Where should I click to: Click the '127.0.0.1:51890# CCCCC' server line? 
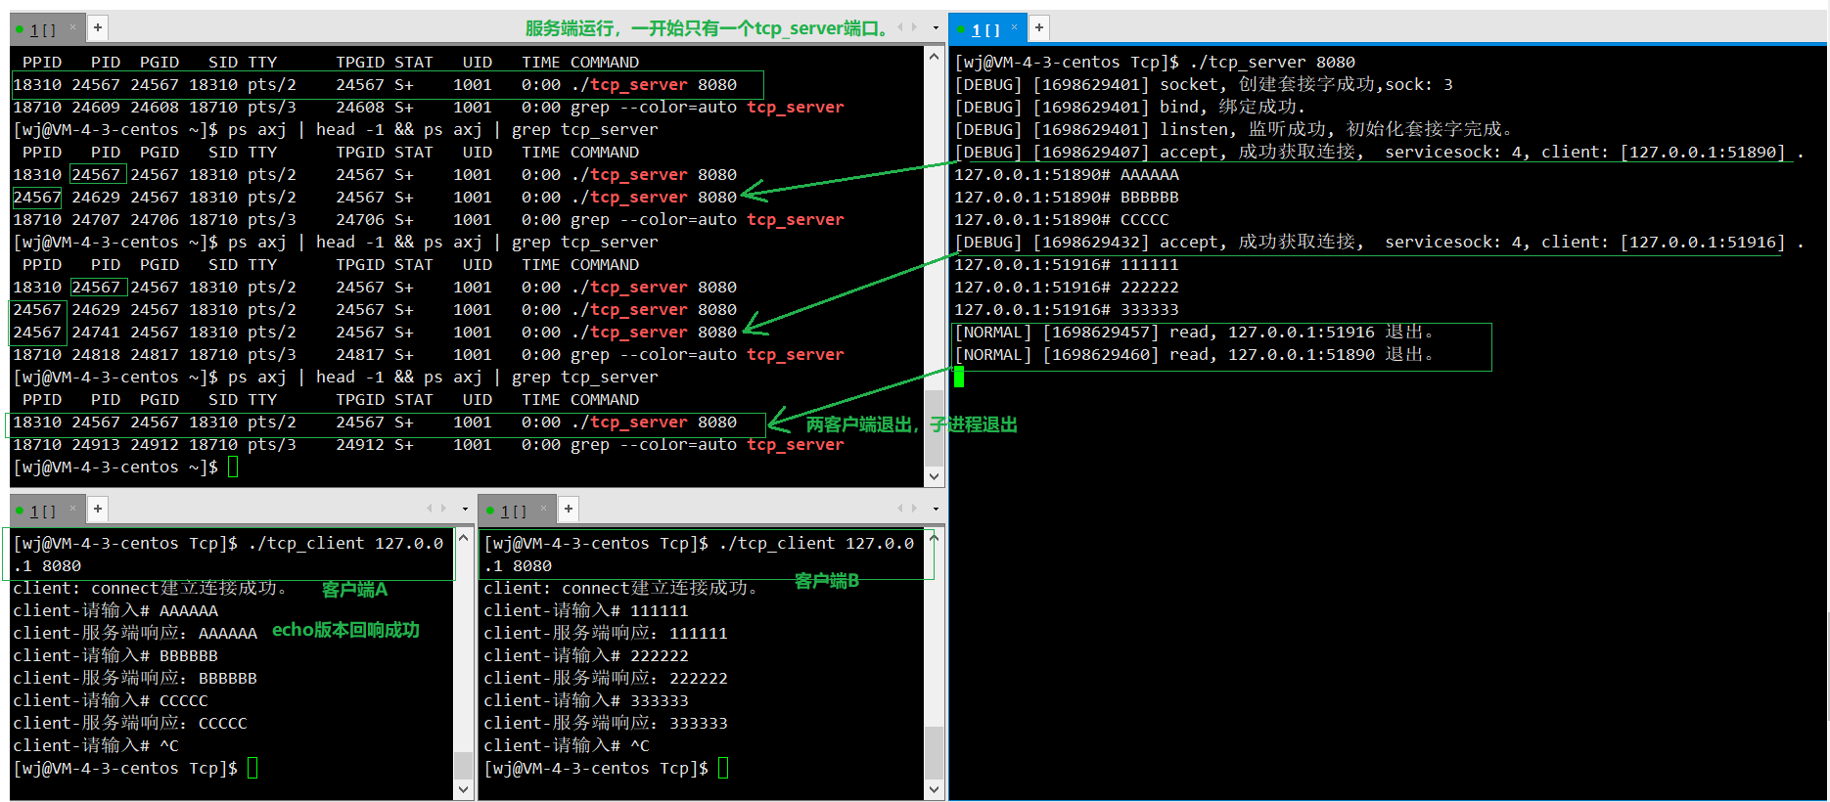tap(1062, 219)
